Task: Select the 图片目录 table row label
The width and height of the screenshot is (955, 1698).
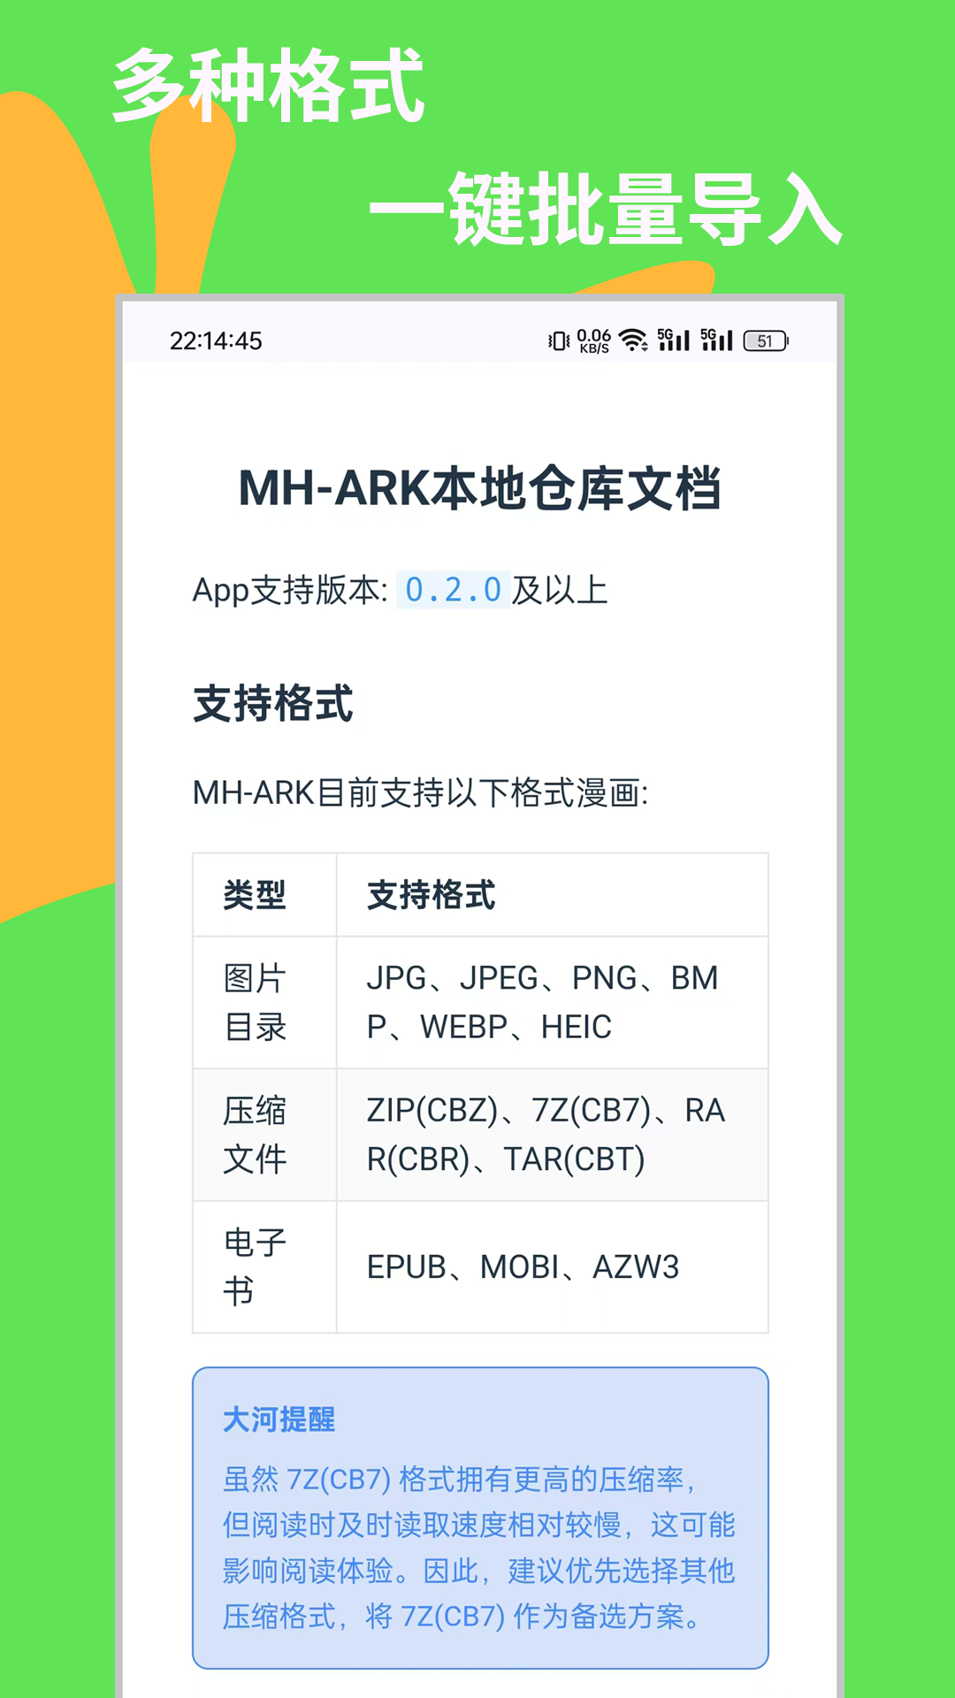Action: pyautogui.click(x=255, y=1002)
